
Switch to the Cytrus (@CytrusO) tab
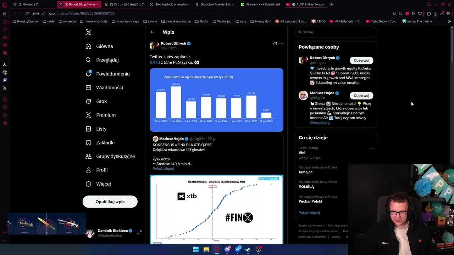coord(124,5)
